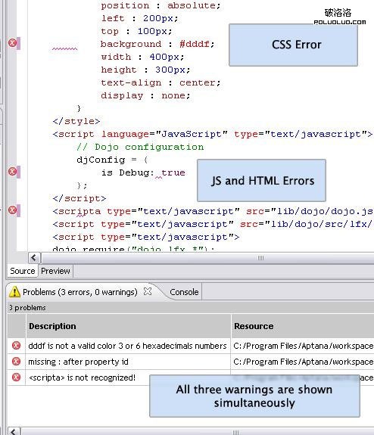Click editor horizontal scrollbar left arrow

[x=34, y=258]
